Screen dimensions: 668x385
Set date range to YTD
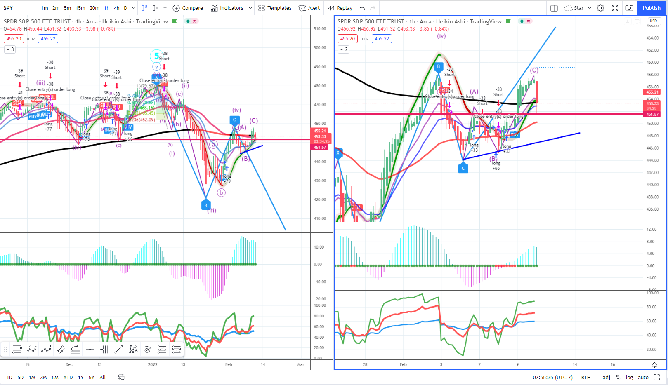(68, 377)
